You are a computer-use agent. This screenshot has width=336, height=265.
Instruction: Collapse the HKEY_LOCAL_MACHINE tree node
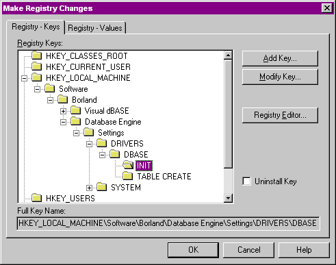tap(24, 78)
